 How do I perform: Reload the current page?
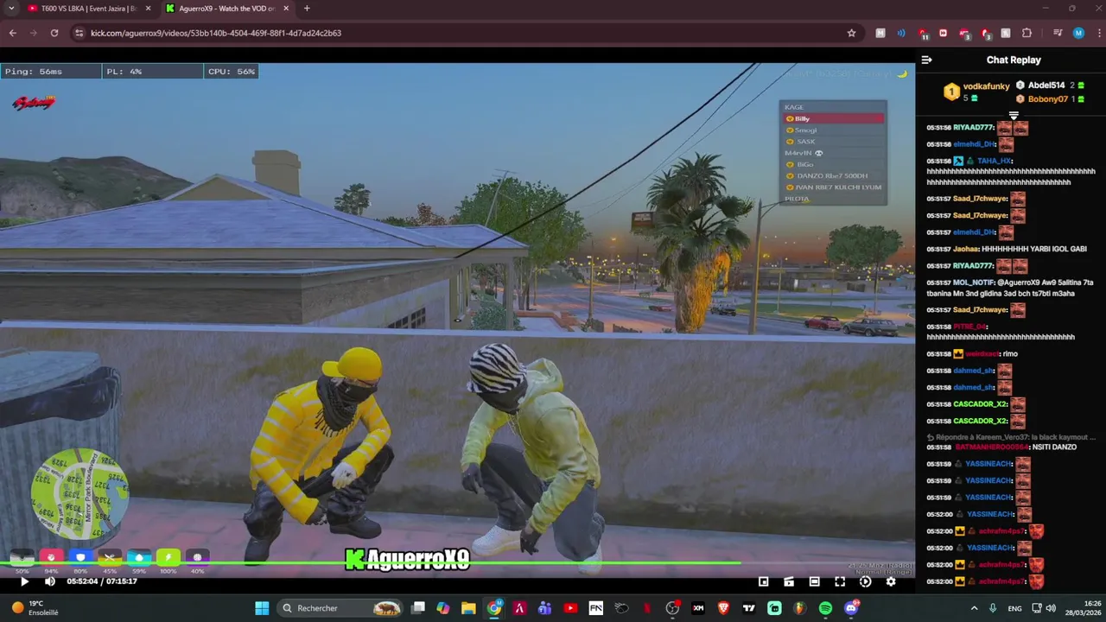click(x=54, y=33)
